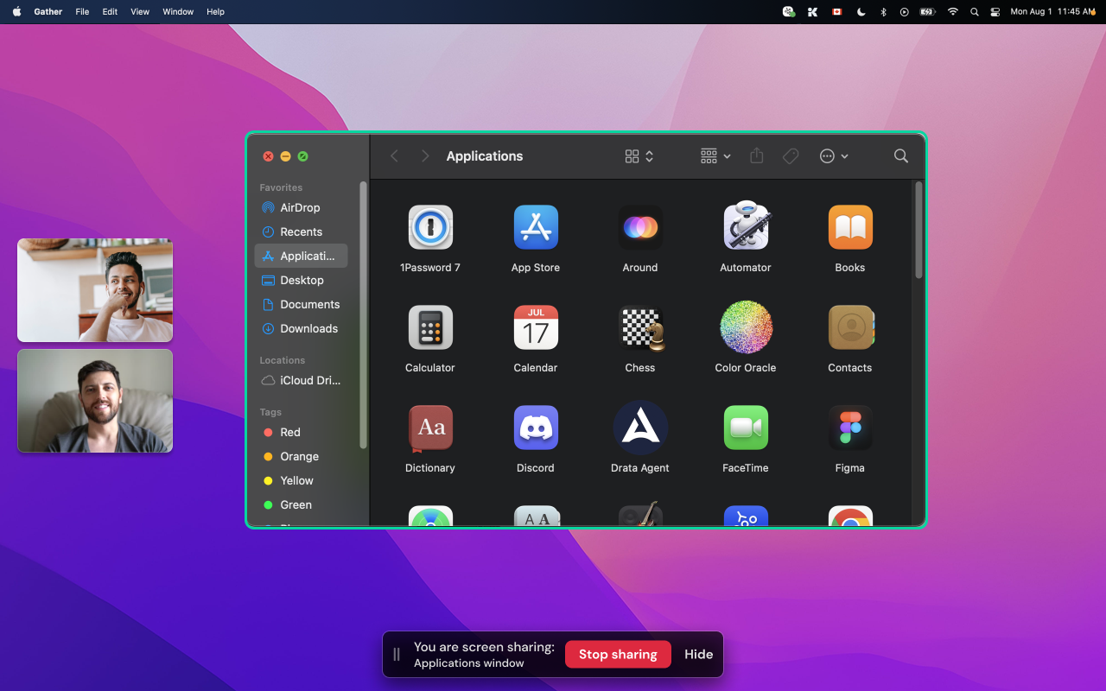This screenshot has width=1106, height=691.
Task: Open the More options ellipsis menu
Action: pos(834,155)
